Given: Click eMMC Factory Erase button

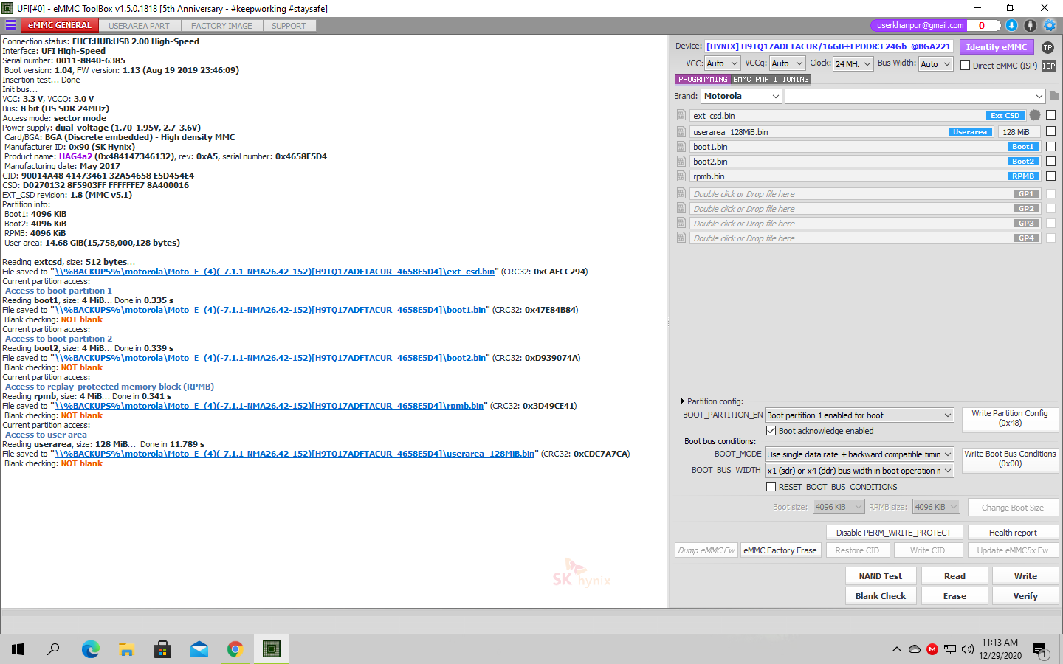Looking at the screenshot, I should pos(780,550).
